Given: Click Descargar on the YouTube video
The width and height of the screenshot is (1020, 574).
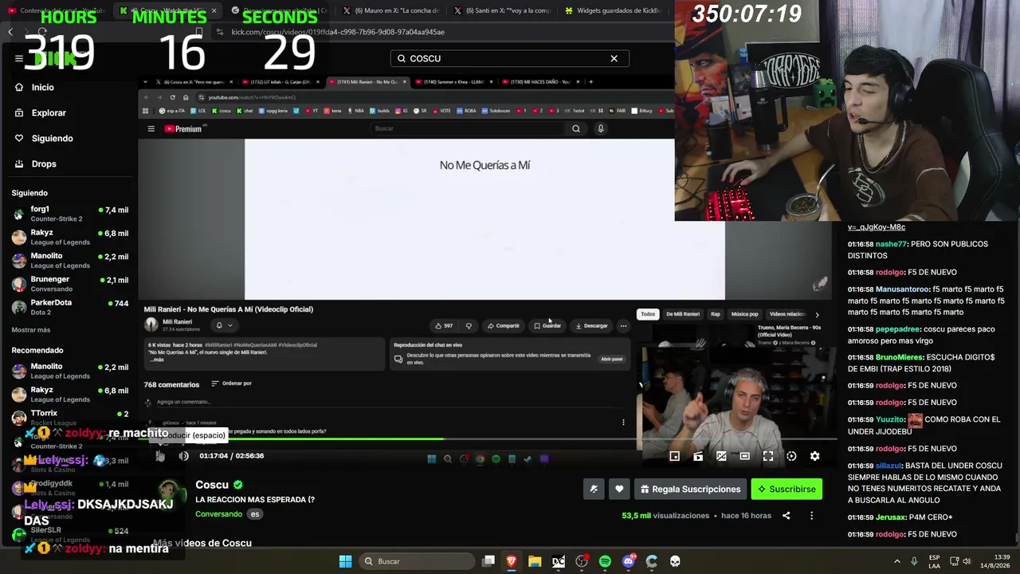Looking at the screenshot, I should click(591, 325).
